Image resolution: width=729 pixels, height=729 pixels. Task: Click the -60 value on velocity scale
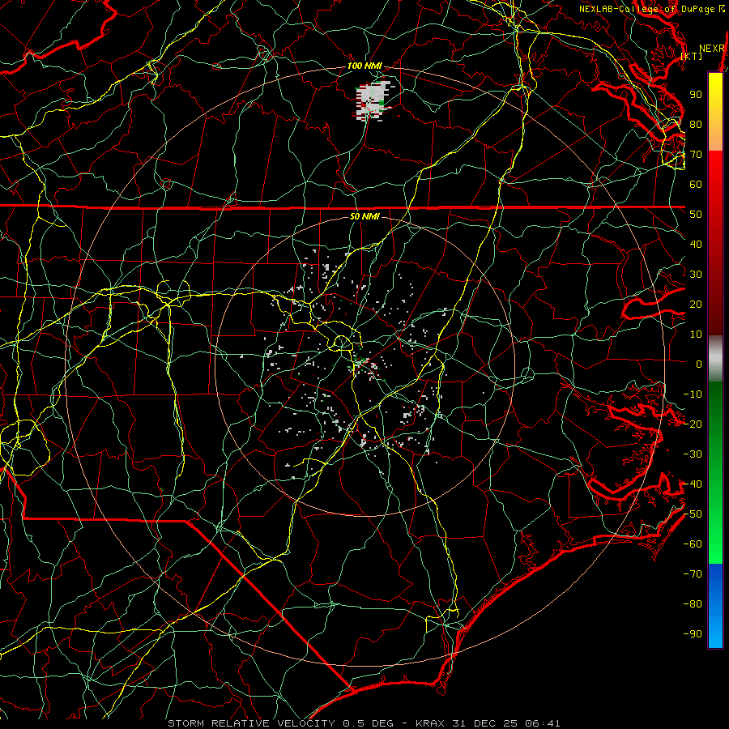click(x=693, y=544)
